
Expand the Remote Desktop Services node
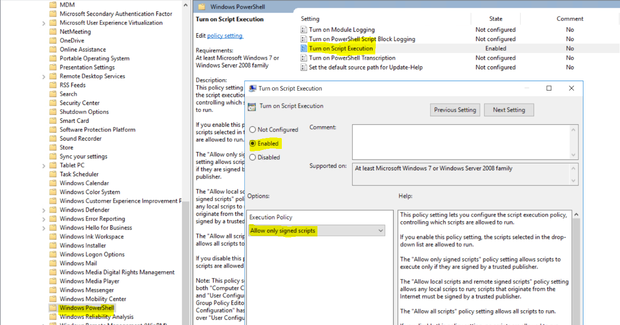click(x=44, y=76)
